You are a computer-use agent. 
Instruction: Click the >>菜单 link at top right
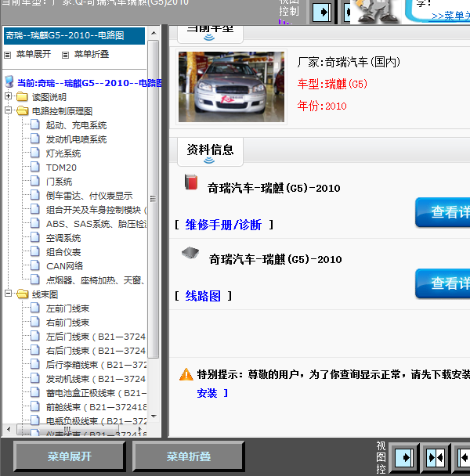click(x=450, y=16)
